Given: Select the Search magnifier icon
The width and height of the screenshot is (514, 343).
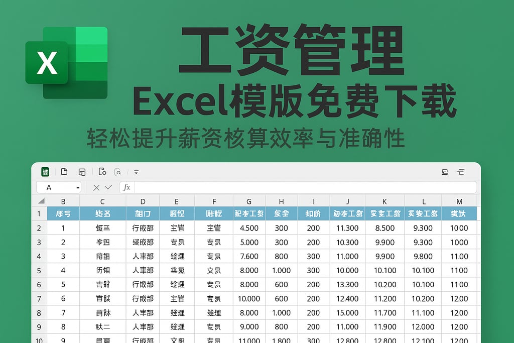Looking at the screenshot, I should click(x=118, y=172).
